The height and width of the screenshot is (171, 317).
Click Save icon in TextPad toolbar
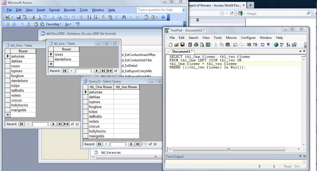click(x=182, y=45)
